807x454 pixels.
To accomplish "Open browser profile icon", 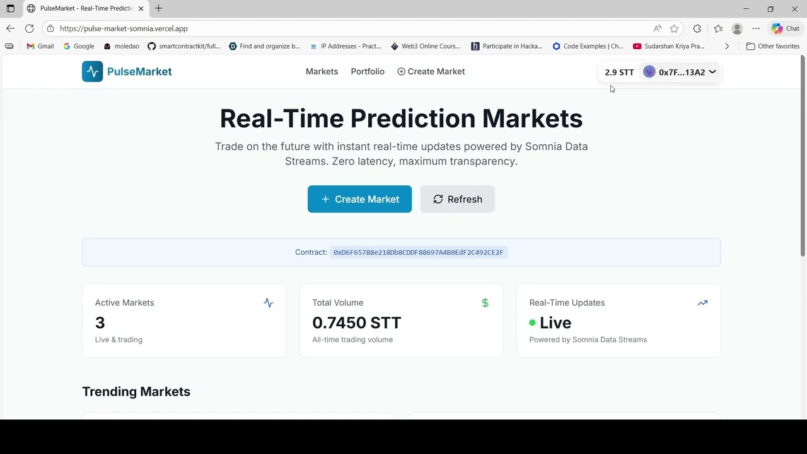I will point(737,28).
